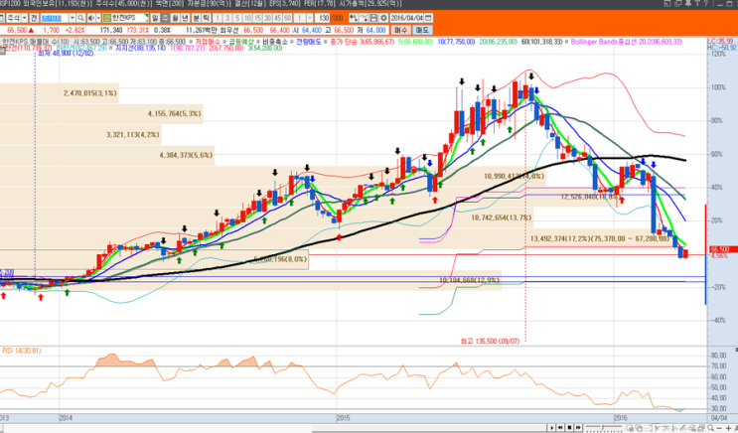
Task: Click the 급등예상 indicator label
Action: pyautogui.click(x=241, y=42)
